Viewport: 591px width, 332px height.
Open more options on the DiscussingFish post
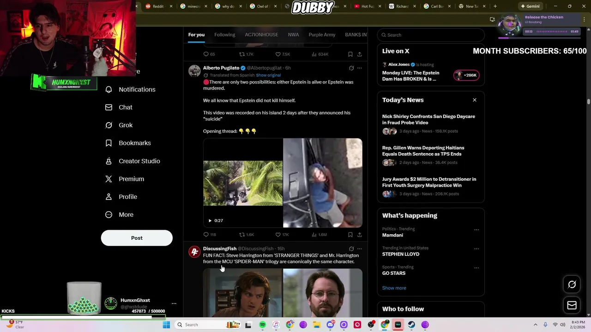coord(360,249)
